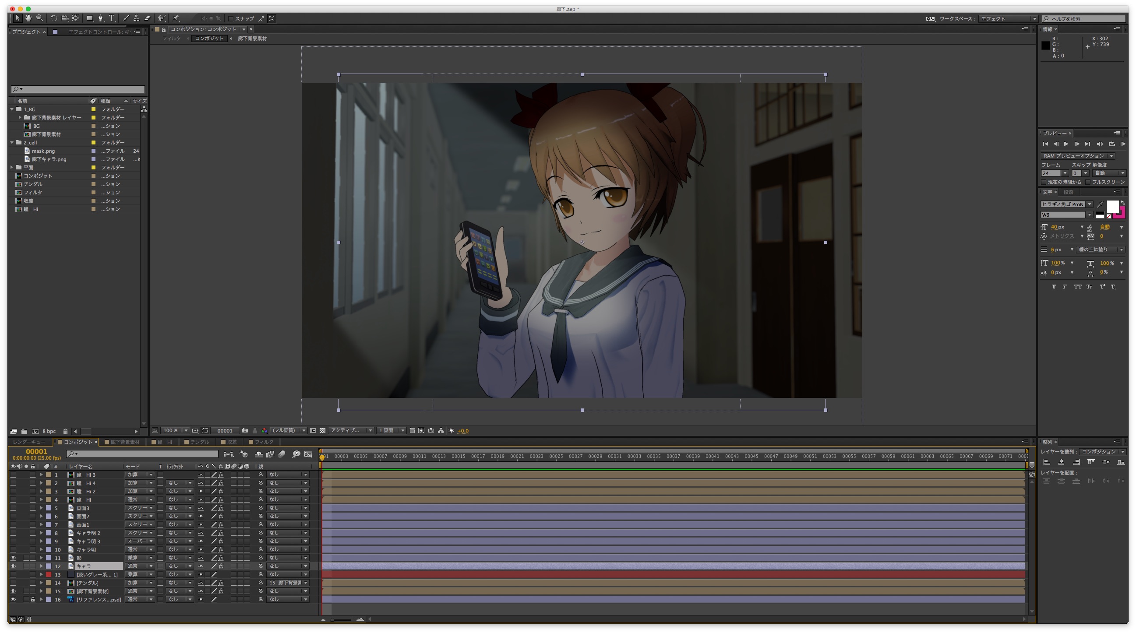Select the Puppet Pin tool

point(176,18)
